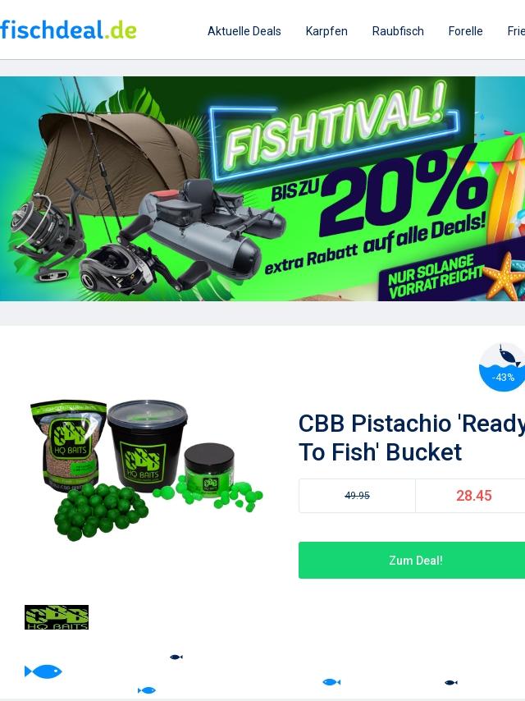Click the discounted price 28.45
This screenshot has width=525, height=701.
pos(473,495)
